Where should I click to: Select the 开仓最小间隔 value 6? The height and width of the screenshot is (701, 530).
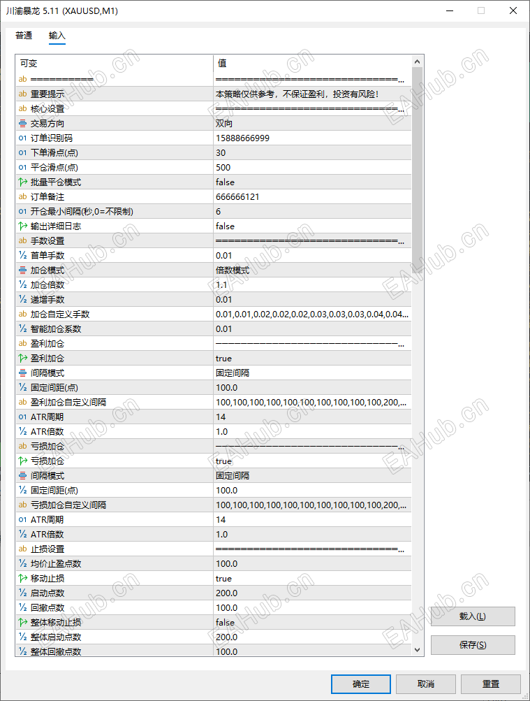(x=218, y=212)
